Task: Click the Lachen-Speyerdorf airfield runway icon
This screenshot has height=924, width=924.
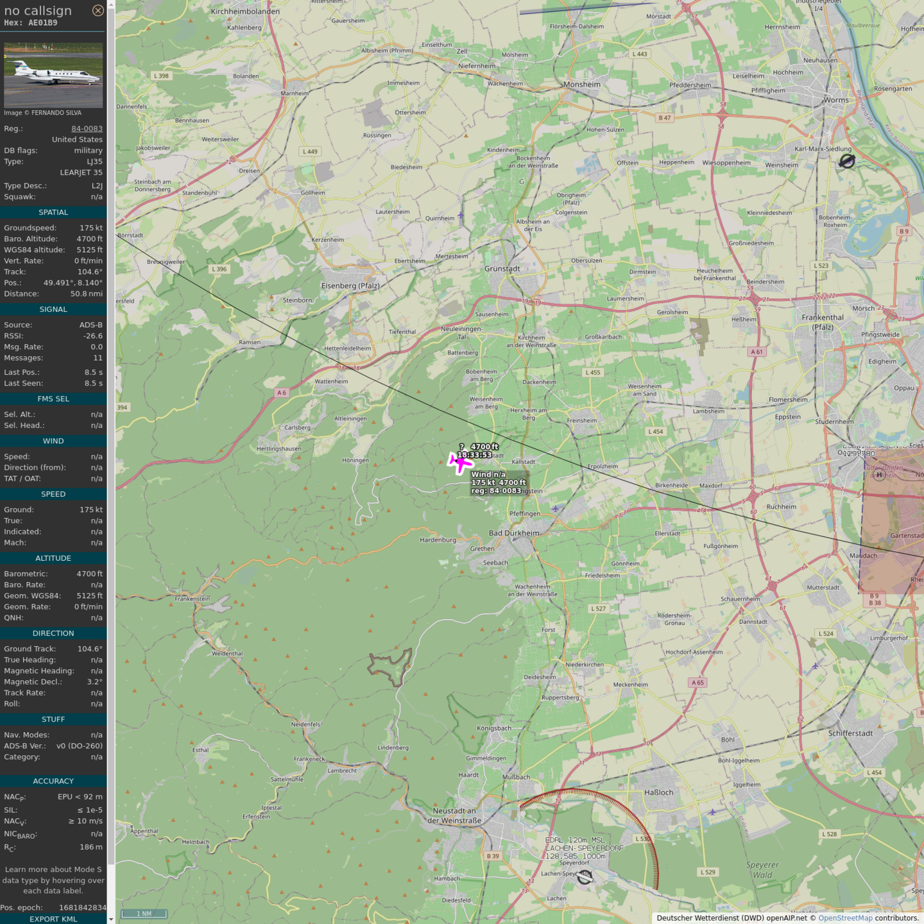Action: pyautogui.click(x=585, y=877)
